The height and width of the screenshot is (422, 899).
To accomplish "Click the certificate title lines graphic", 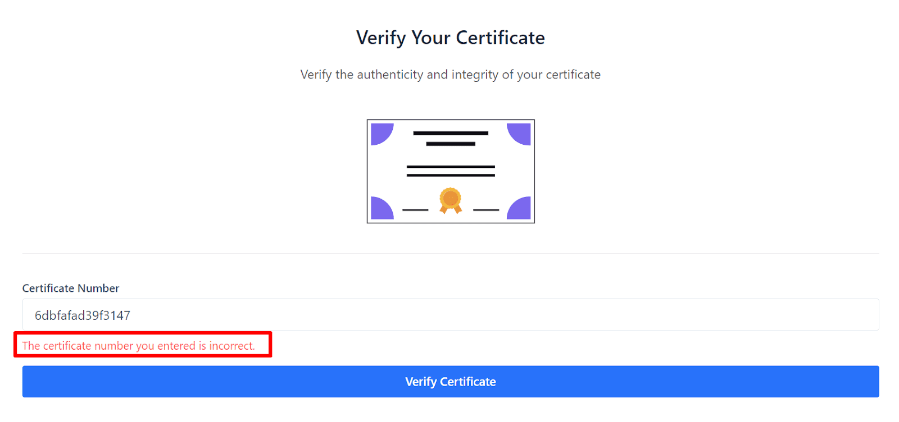I will pyautogui.click(x=451, y=139).
